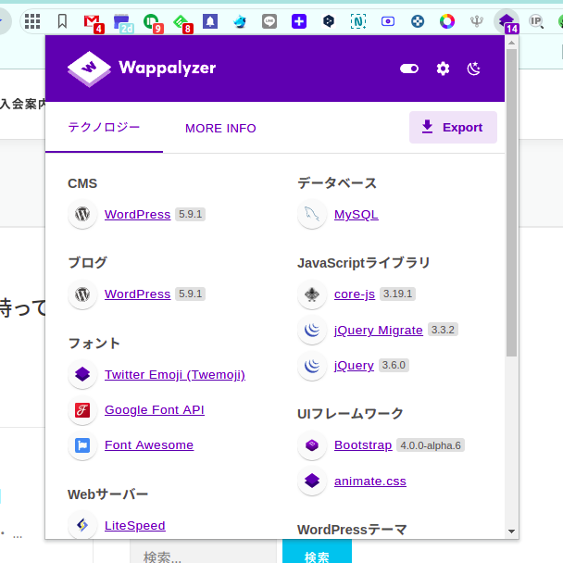Click the LiteSpeed lightning icon
Screen dimensions: 563x563
coord(82,525)
